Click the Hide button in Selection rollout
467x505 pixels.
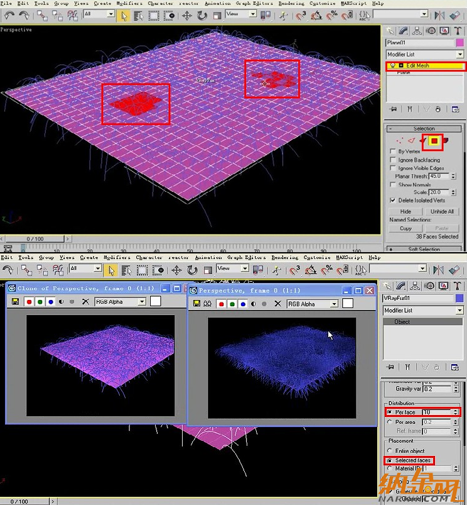click(x=405, y=211)
